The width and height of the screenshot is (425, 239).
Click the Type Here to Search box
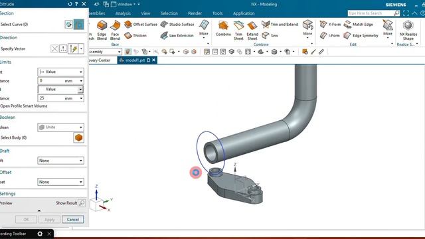tap(371, 13)
